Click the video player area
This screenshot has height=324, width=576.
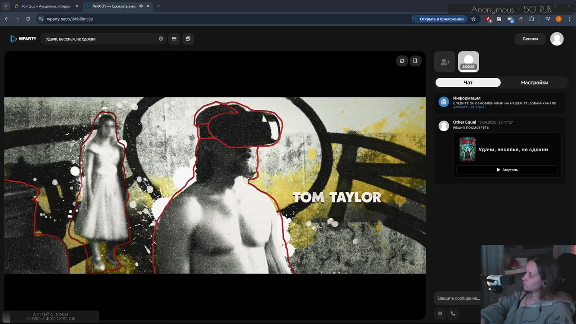215,185
